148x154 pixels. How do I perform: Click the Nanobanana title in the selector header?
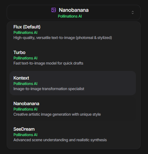[x=74, y=10]
